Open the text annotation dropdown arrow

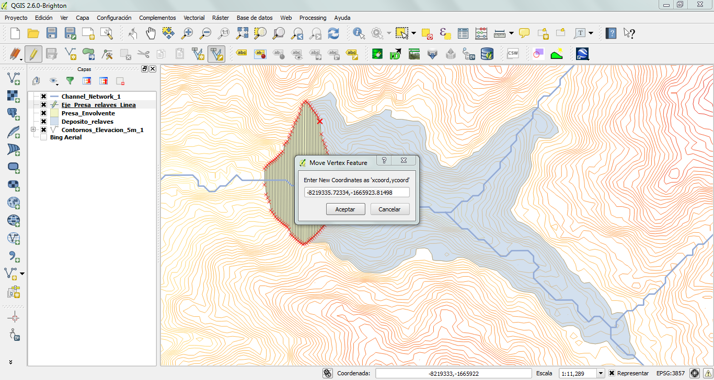[x=591, y=33]
